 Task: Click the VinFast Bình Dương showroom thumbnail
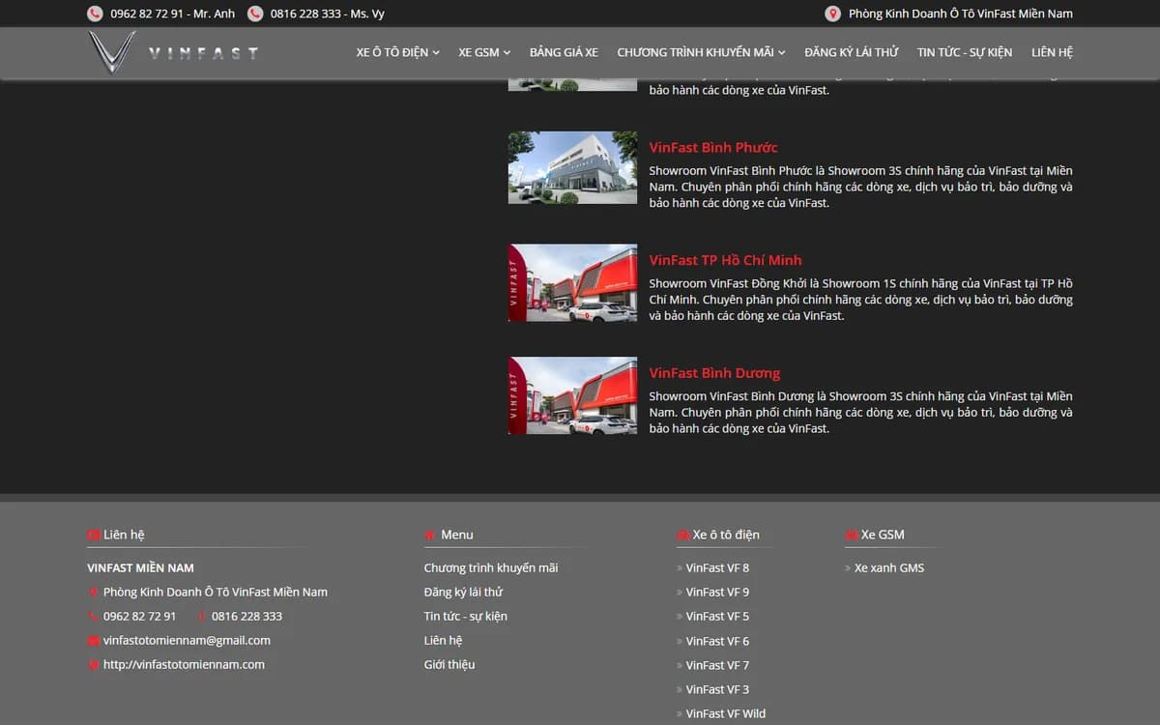572,395
